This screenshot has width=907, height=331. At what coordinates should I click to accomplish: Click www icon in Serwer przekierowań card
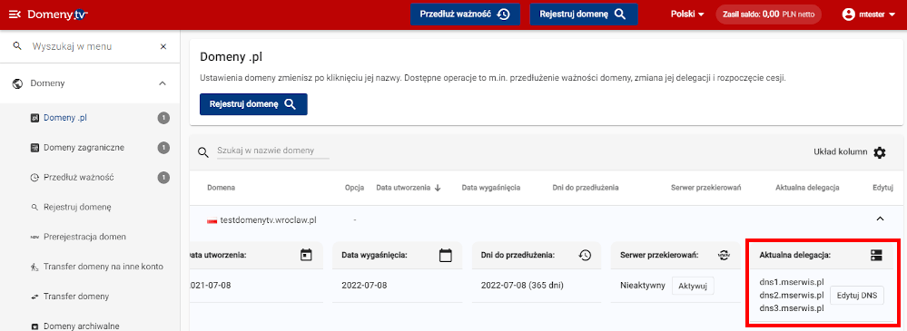(x=725, y=255)
